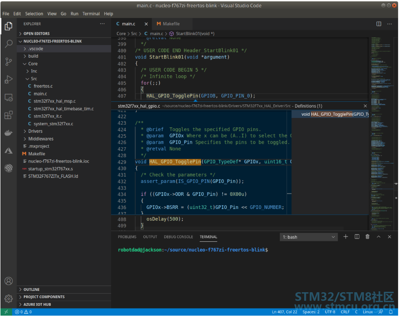Viewport: 399px width, 317px height.
Task: Open the Docker view in activity bar
Action: coord(9,133)
